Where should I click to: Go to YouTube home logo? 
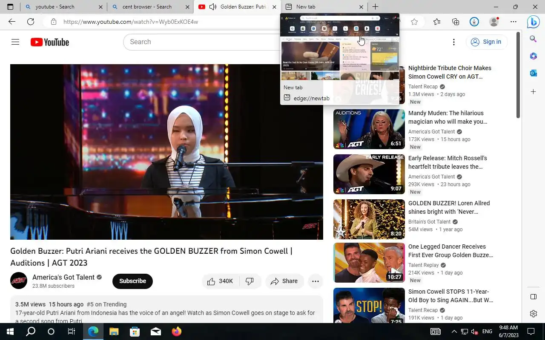click(50, 42)
